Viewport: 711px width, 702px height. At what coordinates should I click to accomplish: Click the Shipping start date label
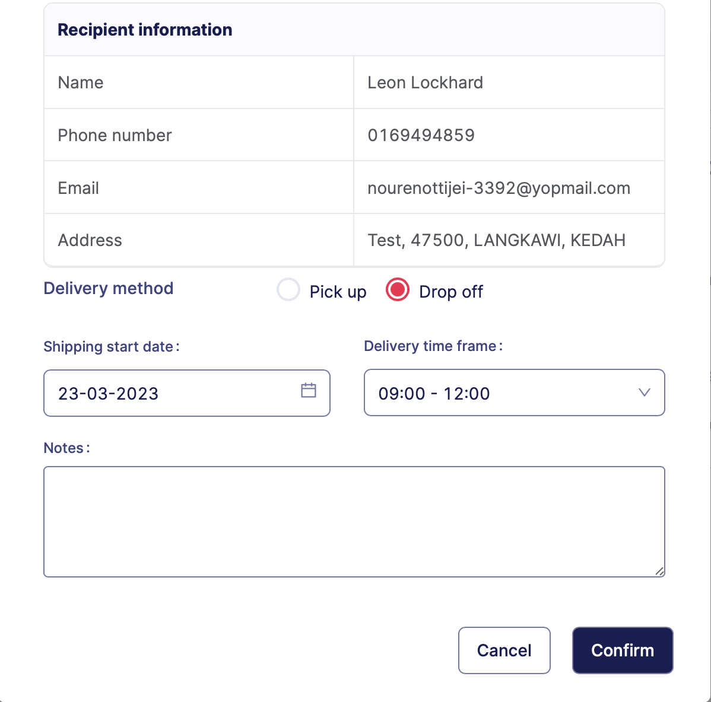[111, 346]
